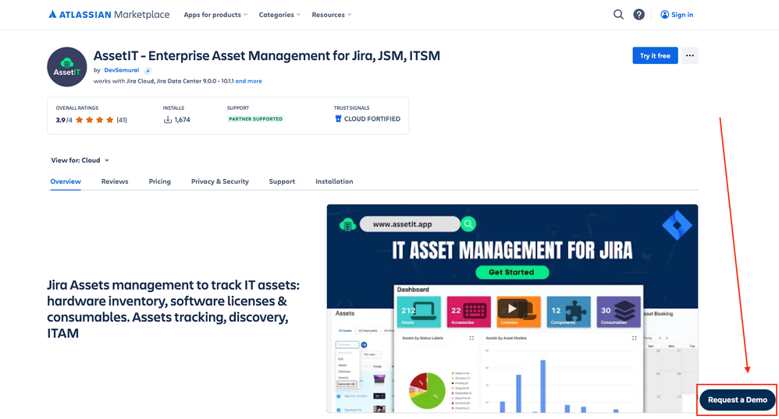Open the Privacy & Security tab
The width and height of the screenshot is (779, 419).
(220, 181)
